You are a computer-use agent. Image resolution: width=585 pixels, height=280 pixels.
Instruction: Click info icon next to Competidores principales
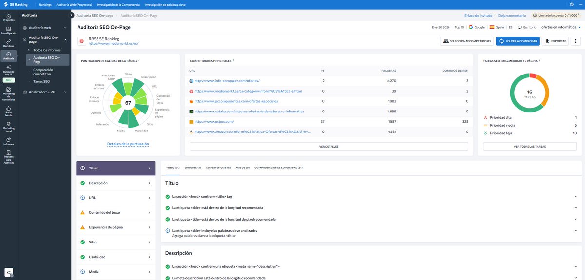pyautogui.click(x=233, y=61)
